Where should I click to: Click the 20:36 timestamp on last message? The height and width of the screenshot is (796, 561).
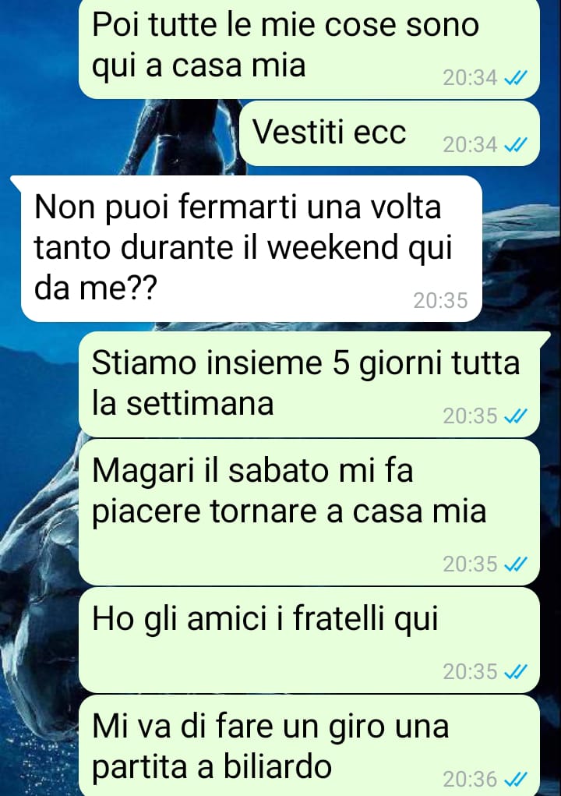pyautogui.click(x=470, y=779)
